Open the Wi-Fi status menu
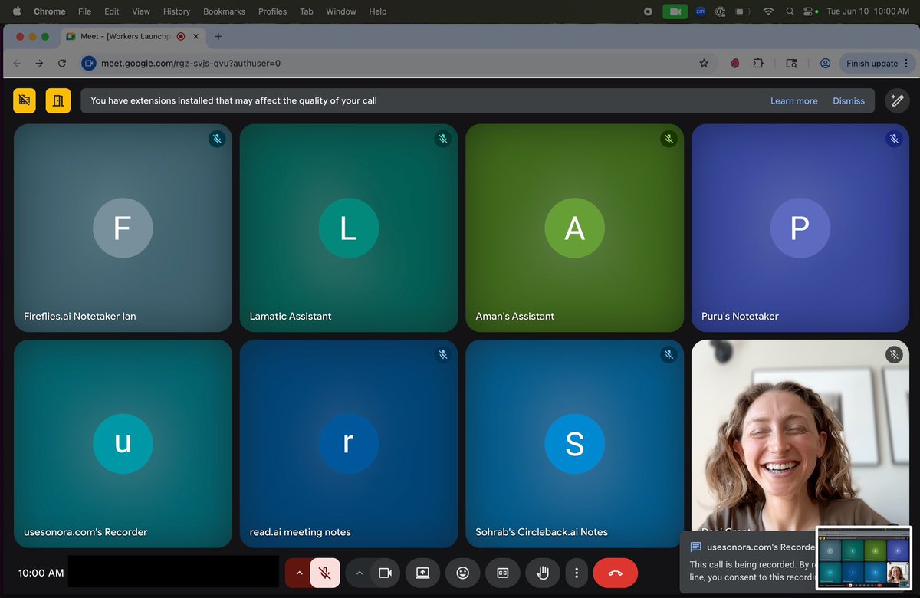The width and height of the screenshot is (920, 598). click(x=768, y=11)
